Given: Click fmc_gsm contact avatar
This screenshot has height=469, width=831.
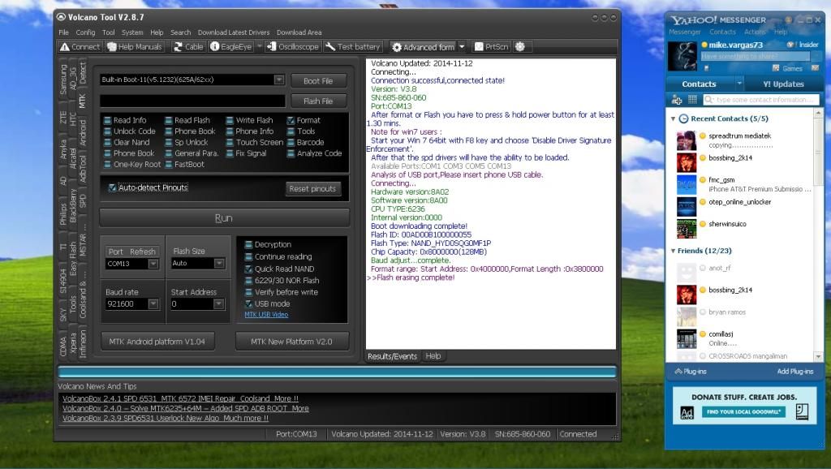Looking at the screenshot, I should (x=687, y=184).
